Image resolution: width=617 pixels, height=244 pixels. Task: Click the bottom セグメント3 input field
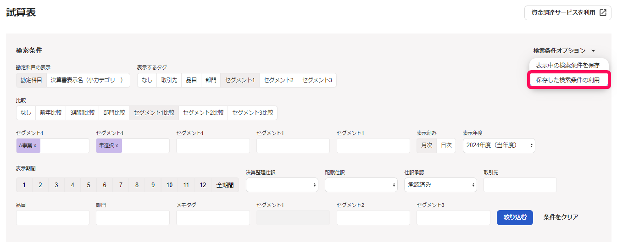453,217
